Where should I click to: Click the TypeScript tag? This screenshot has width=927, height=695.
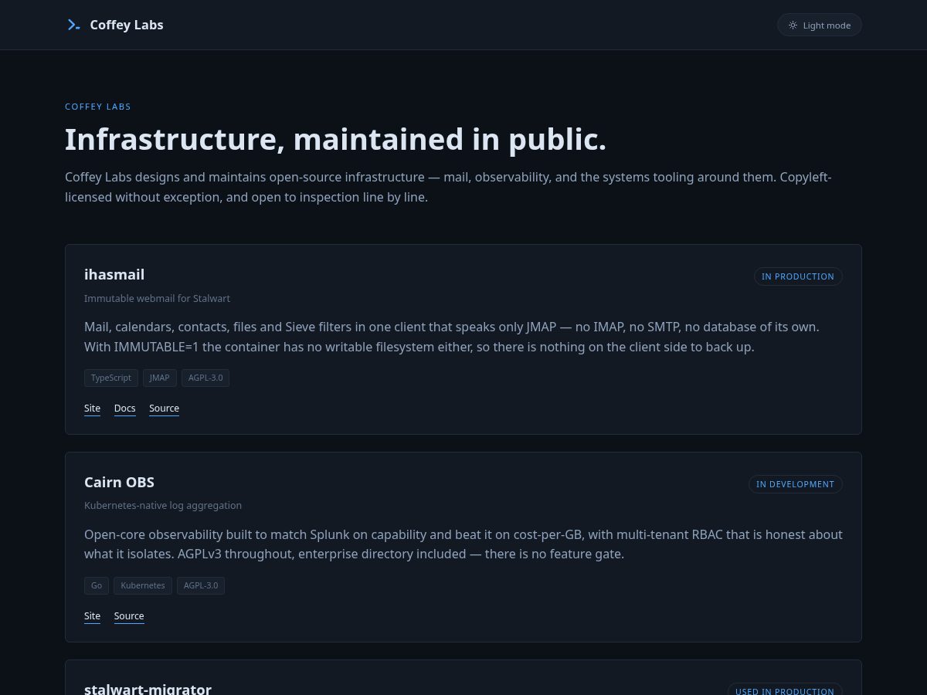[x=111, y=378]
